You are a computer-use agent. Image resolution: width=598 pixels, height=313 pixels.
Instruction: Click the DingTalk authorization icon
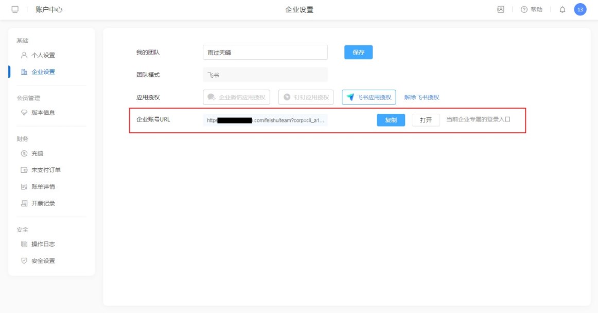tap(287, 97)
